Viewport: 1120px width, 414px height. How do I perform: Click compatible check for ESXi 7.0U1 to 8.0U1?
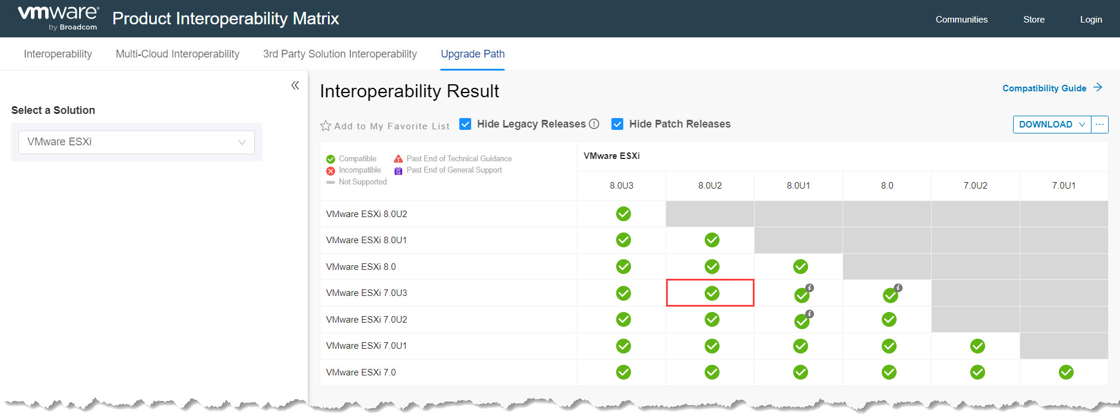800,346
